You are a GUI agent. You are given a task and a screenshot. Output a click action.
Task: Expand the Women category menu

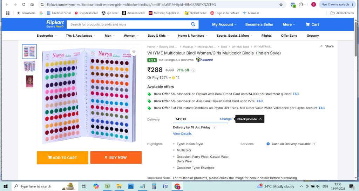(x=131, y=36)
